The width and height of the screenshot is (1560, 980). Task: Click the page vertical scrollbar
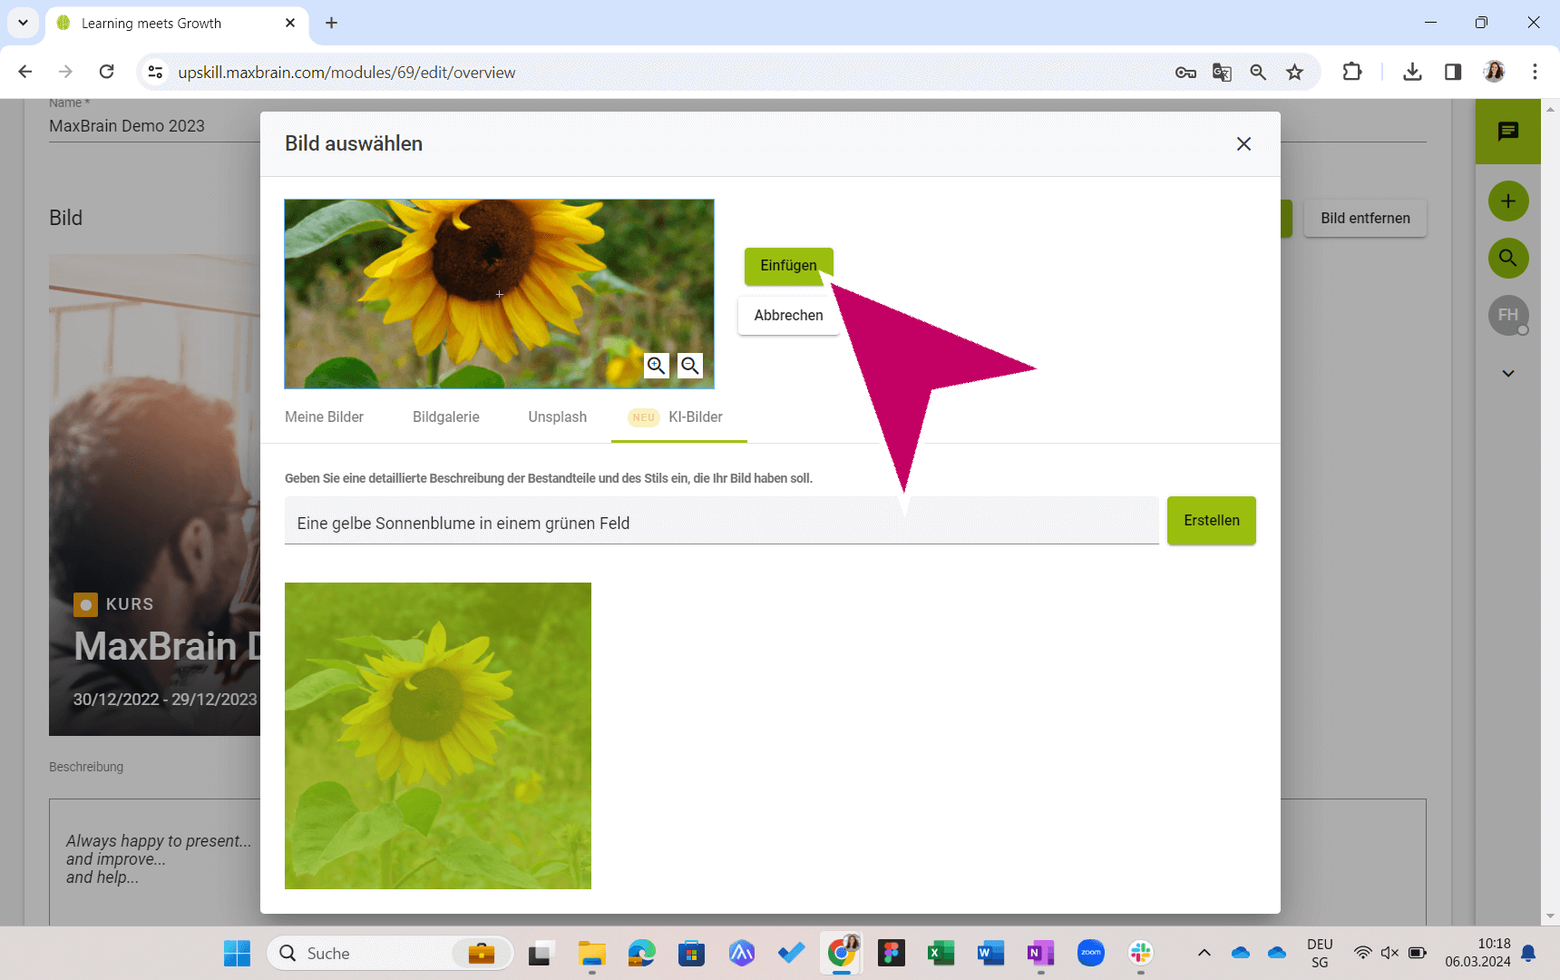pyautogui.click(x=1550, y=513)
